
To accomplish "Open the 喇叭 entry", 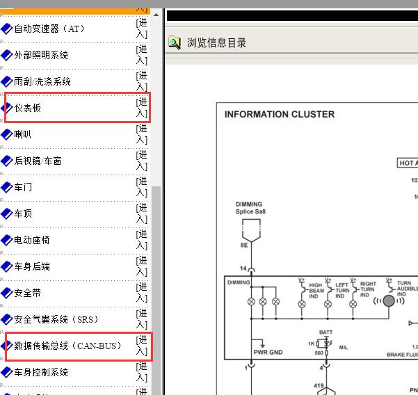I will point(23,134).
